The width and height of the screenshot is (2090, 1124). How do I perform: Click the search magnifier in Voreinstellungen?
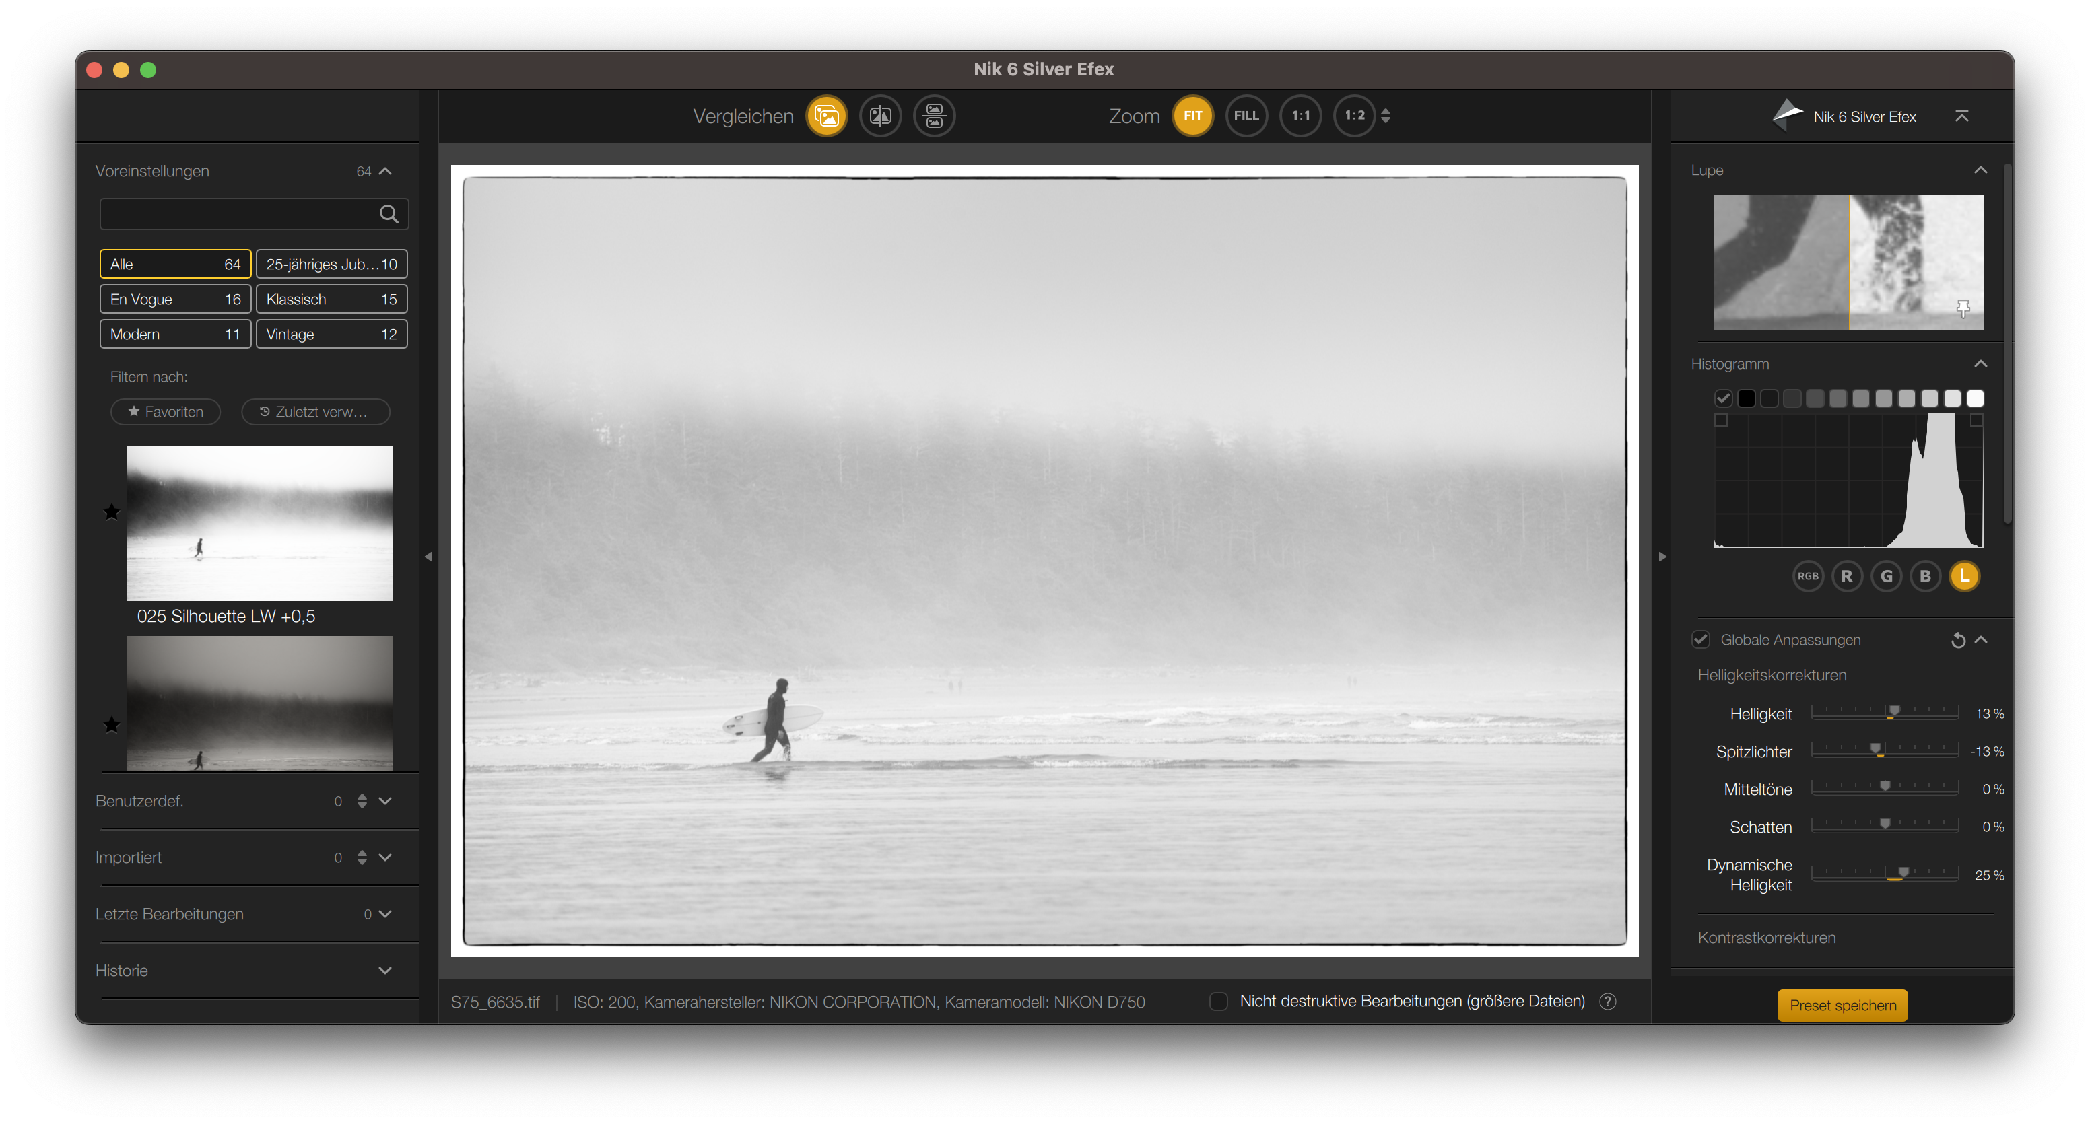[x=389, y=214]
